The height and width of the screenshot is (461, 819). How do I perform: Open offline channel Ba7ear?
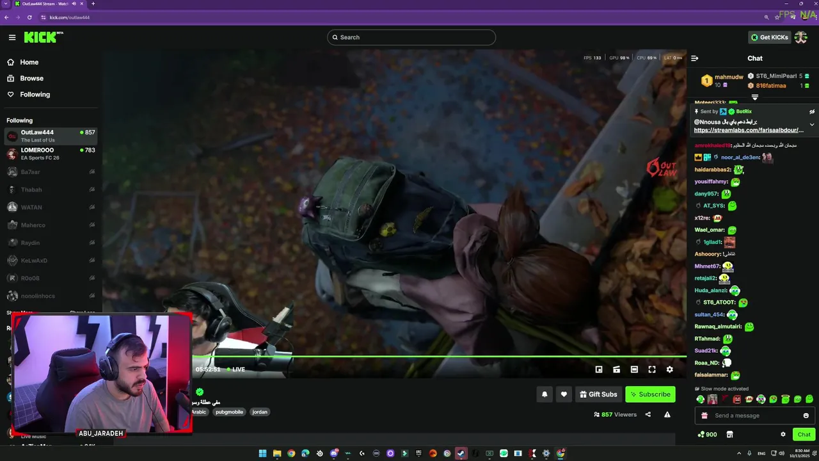51,172
